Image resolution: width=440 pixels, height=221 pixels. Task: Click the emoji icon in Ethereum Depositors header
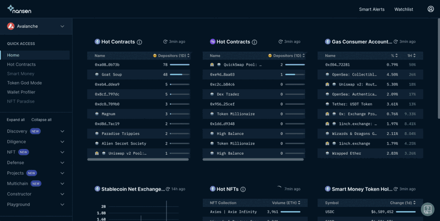[155, 55]
